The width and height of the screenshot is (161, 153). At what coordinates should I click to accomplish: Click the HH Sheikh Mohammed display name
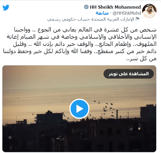(115, 7)
